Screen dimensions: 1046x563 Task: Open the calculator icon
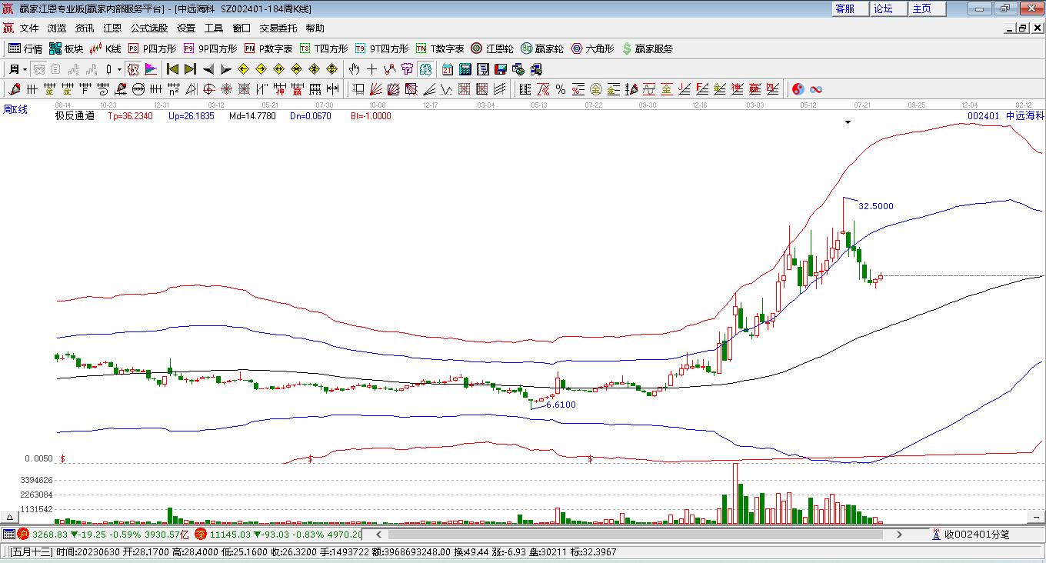pos(465,69)
